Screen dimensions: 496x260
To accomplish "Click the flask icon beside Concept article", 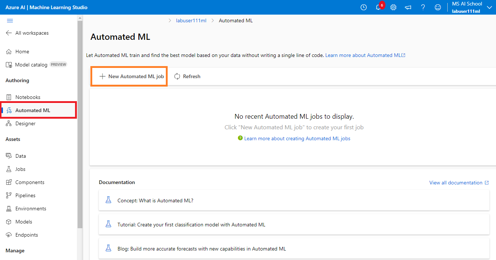I will (108, 200).
